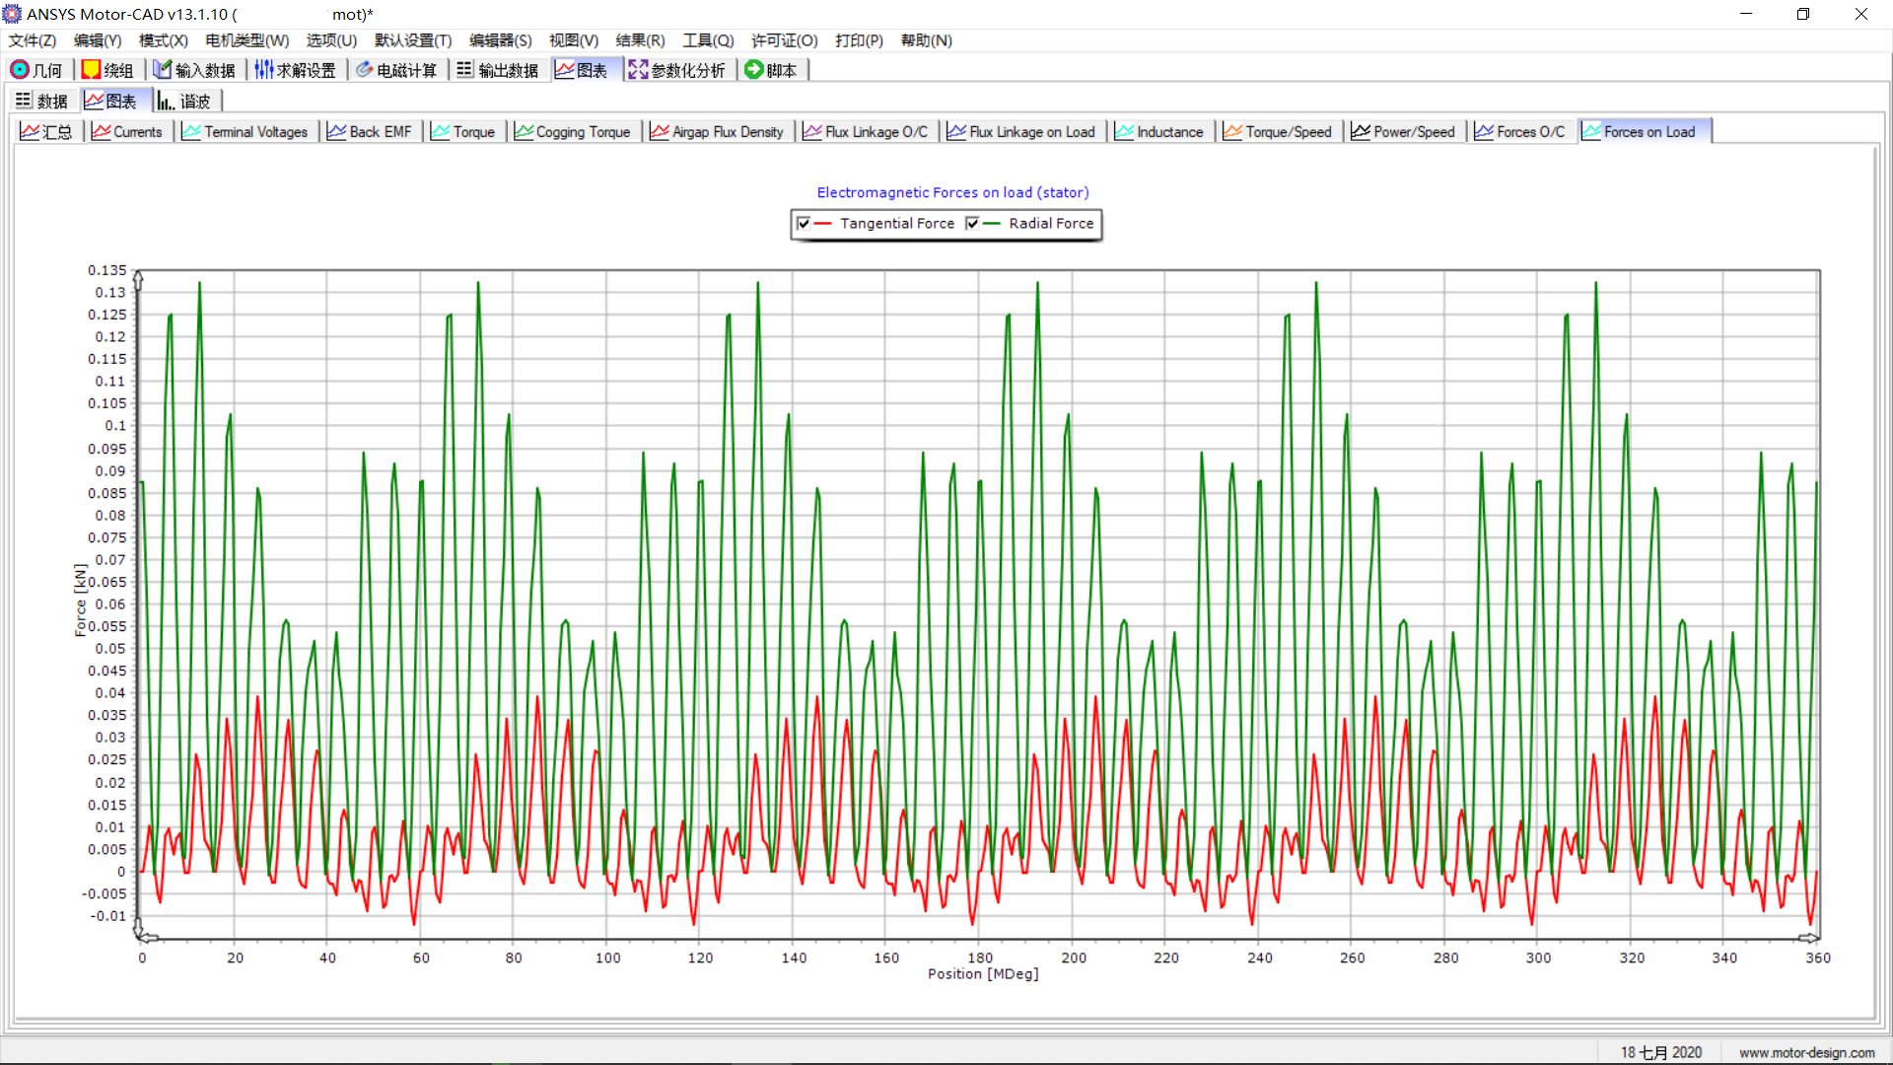
Task: Click the www.motor-design.com status bar link
Action: [x=1806, y=1052]
